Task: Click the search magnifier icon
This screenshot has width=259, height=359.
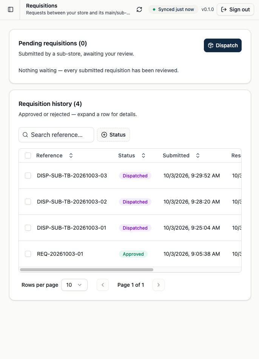Action: coord(25,135)
